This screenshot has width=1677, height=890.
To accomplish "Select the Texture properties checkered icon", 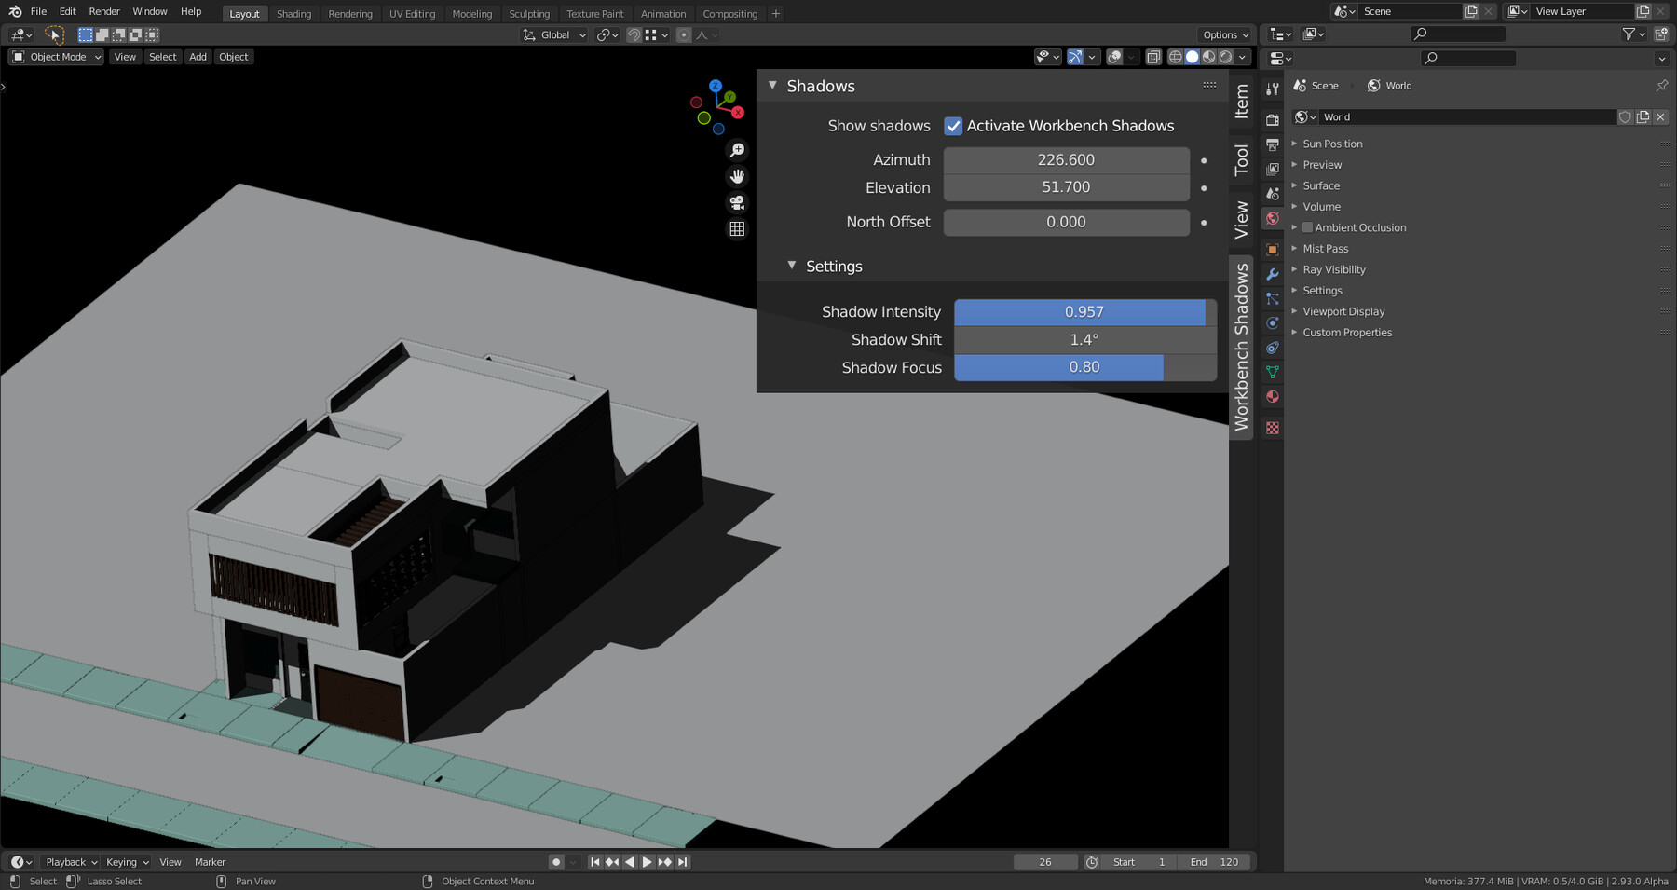I will (x=1272, y=427).
